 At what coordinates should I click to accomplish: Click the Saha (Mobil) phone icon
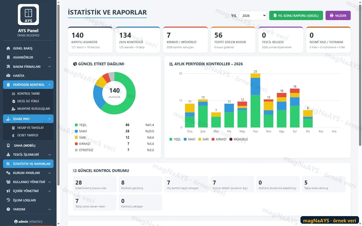(x=8, y=146)
